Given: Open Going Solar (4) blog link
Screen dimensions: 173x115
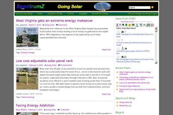Looking at the screenshot, I should (x=124, y=102).
